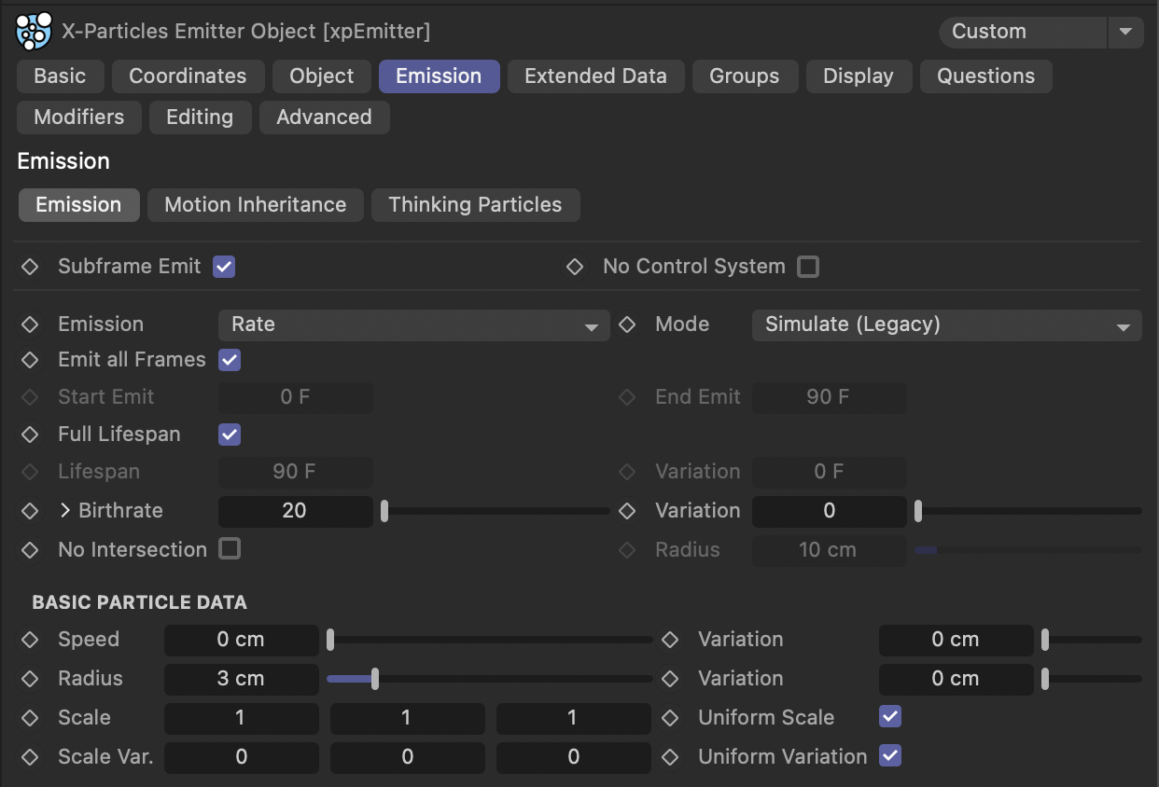Click keyframe diamond beside Subframe Emit
1159x787 pixels.
(30, 267)
